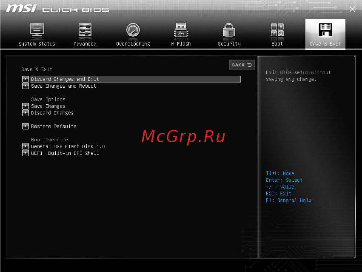Click arrow icon beside General USB Flash Disk
This screenshot has height=272, width=362.
tap(26, 146)
